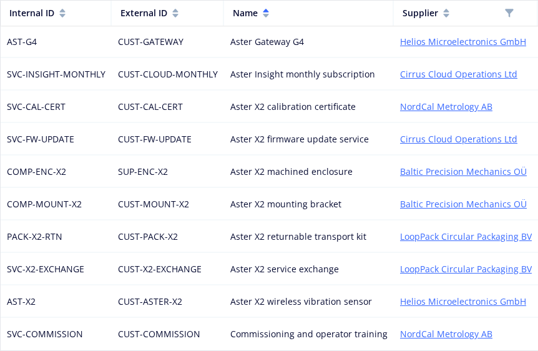Open Helios Microelectronics GmbH on the vibration sensor row
The width and height of the screenshot is (538, 351).
pyautogui.click(x=463, y=302)
